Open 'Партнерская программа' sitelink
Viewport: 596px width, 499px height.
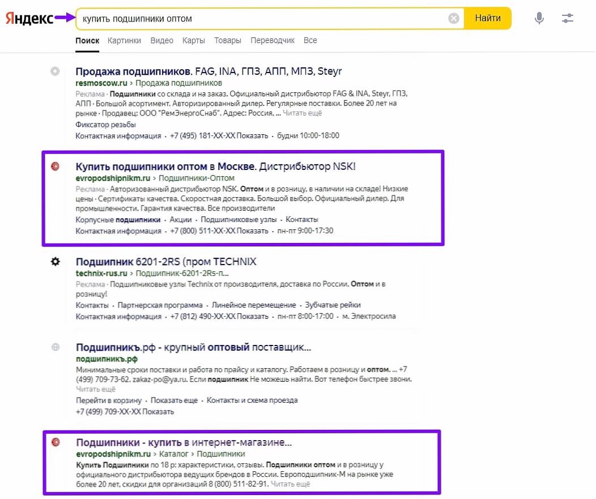tap(160, 305)
